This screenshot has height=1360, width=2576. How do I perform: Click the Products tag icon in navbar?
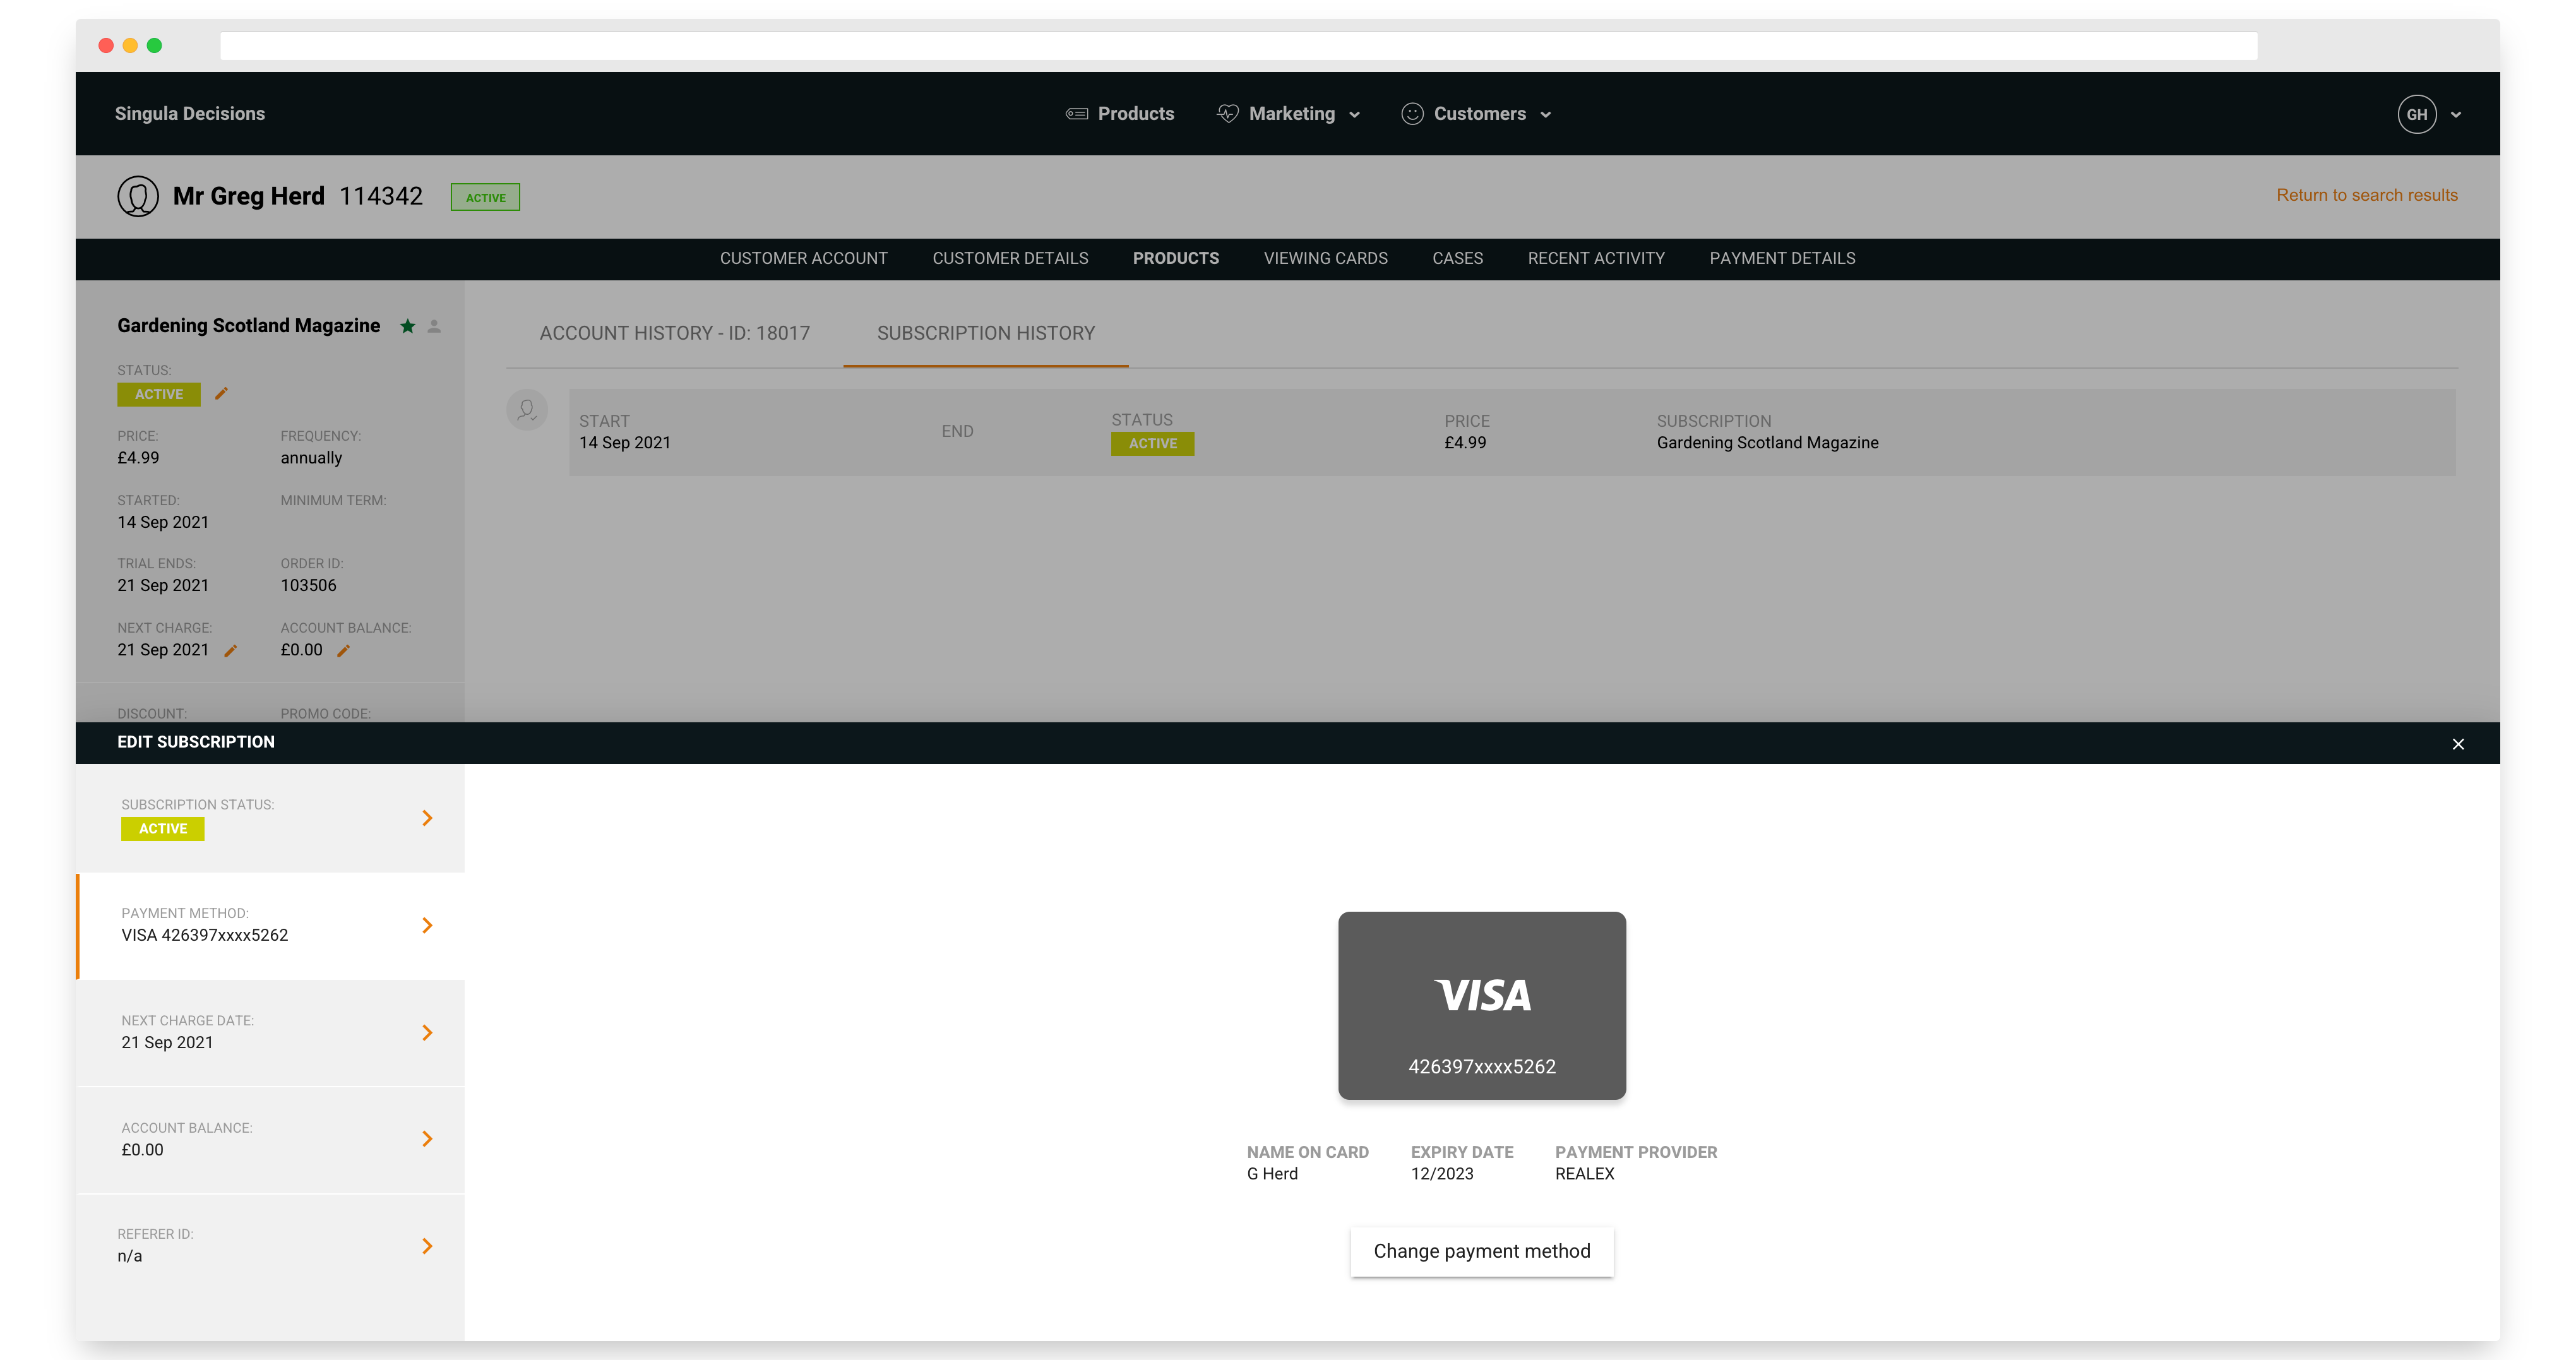pyautogui.click(x=1076, y=114)
